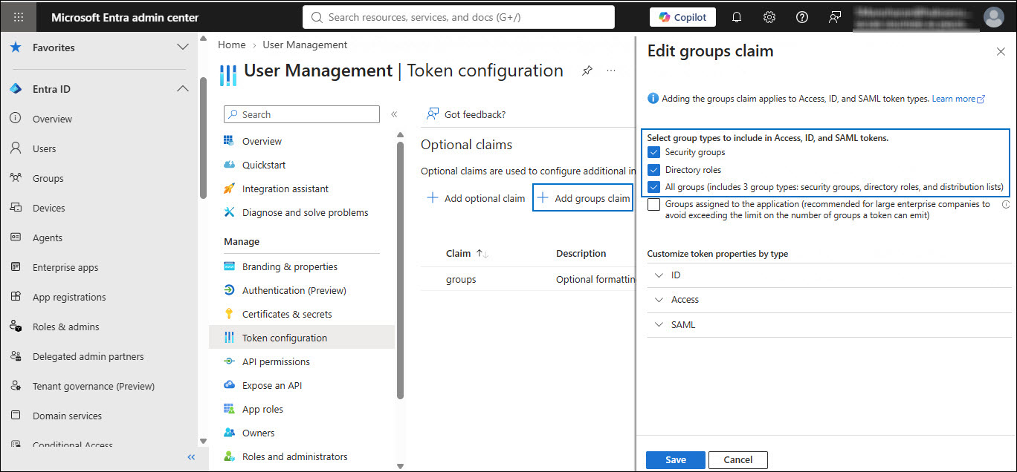Check Groups assigned to the application

(654, 205)
